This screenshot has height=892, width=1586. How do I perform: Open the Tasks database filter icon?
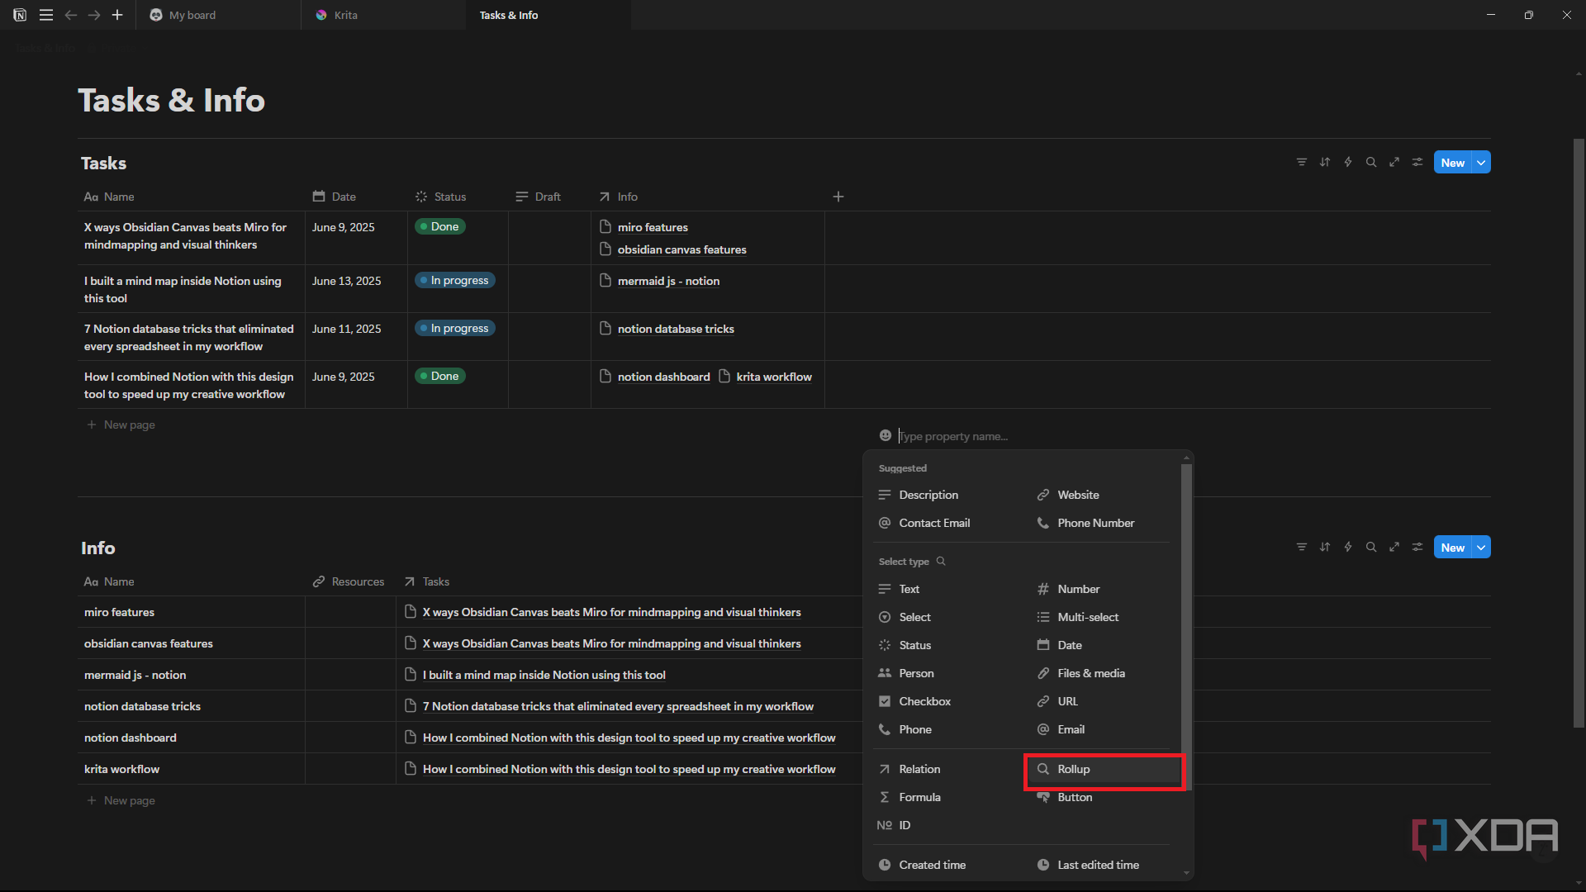click(1301, 163)
